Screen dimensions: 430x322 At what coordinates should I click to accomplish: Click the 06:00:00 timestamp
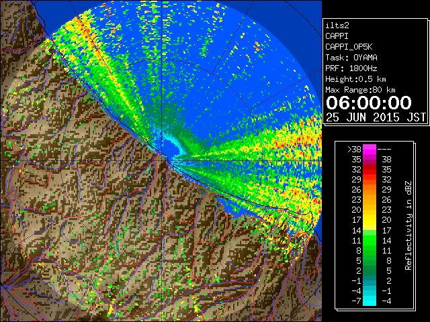click(368, 103)
